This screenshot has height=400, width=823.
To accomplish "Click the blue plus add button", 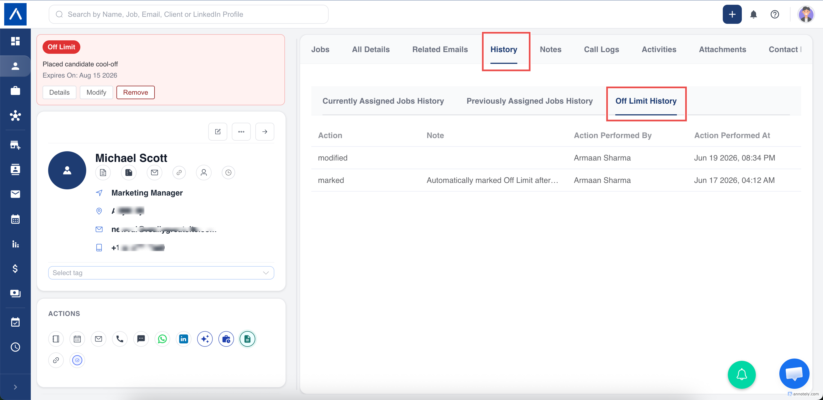I will click(x=732, y=14).
